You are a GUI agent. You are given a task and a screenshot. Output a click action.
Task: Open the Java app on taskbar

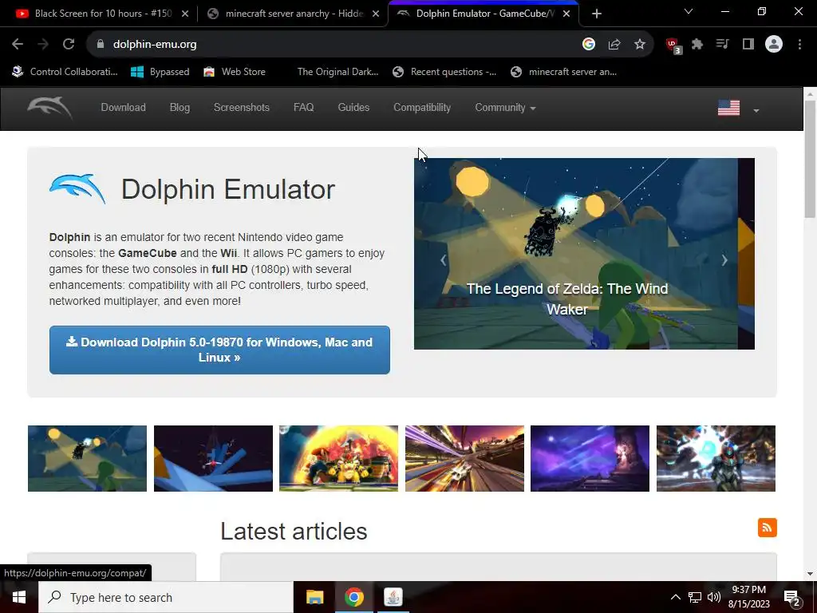pos(393,597)
